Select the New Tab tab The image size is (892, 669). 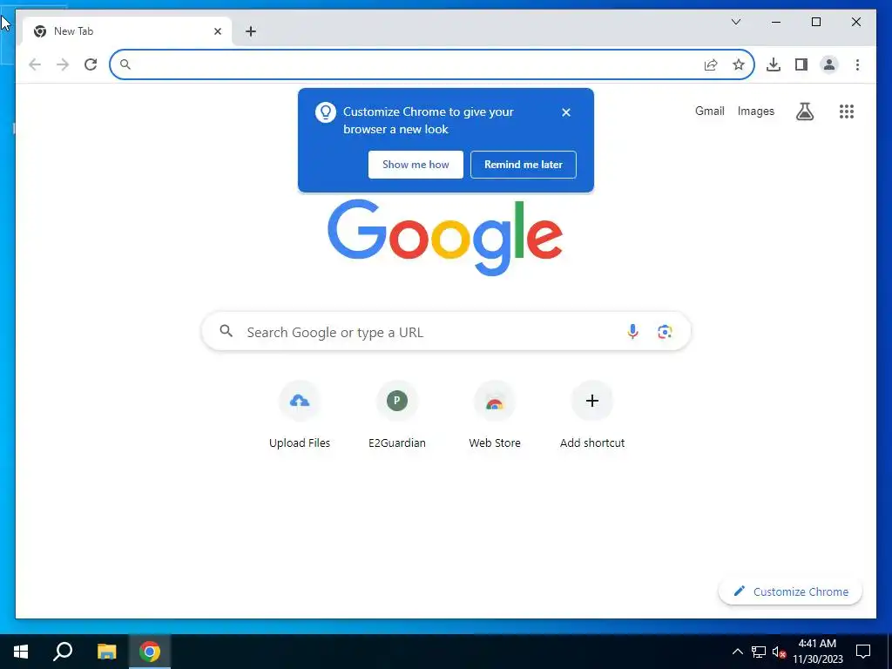(127, 31)
